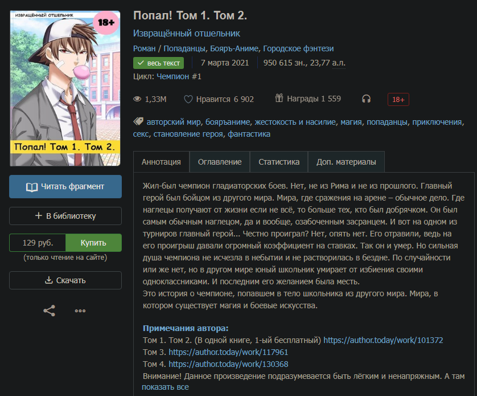Image resolution: width=477 pixels, height=396 pixels.
Task: Follow the work/117961 Том 3 link
Action: click(x=228, y=352)
